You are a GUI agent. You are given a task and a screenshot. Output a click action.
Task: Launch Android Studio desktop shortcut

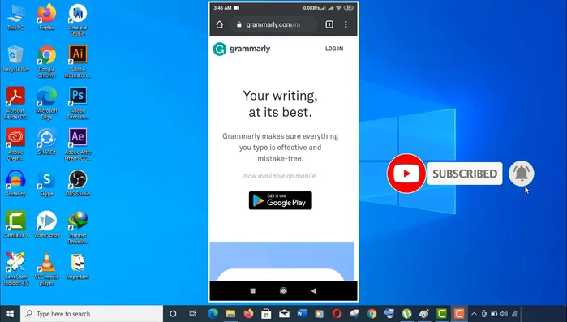[78, 20]
